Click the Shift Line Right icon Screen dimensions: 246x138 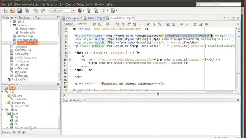173,24
